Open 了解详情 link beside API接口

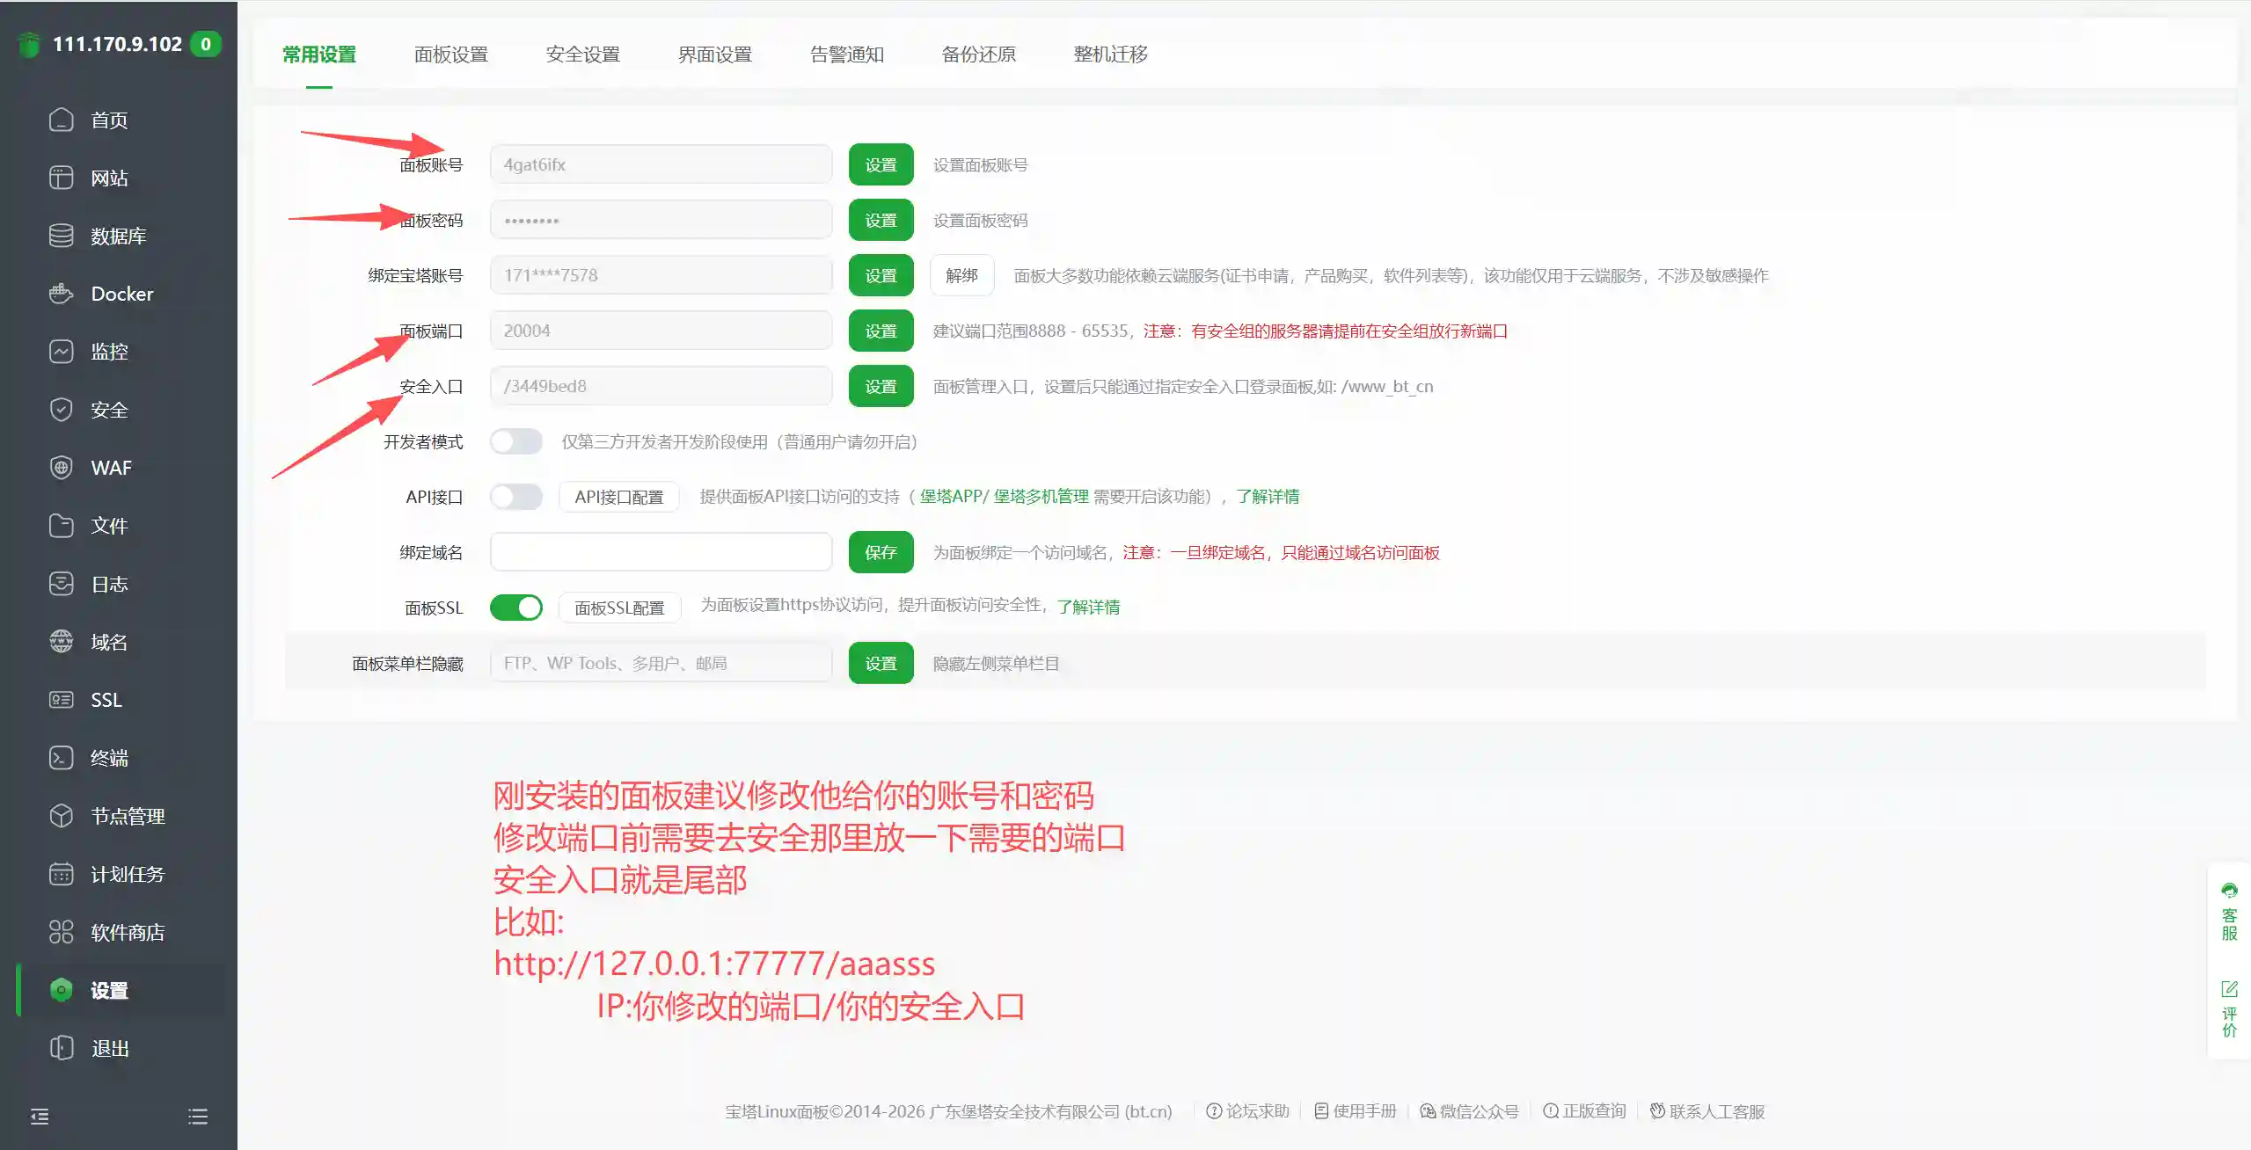coord(1268,497)
